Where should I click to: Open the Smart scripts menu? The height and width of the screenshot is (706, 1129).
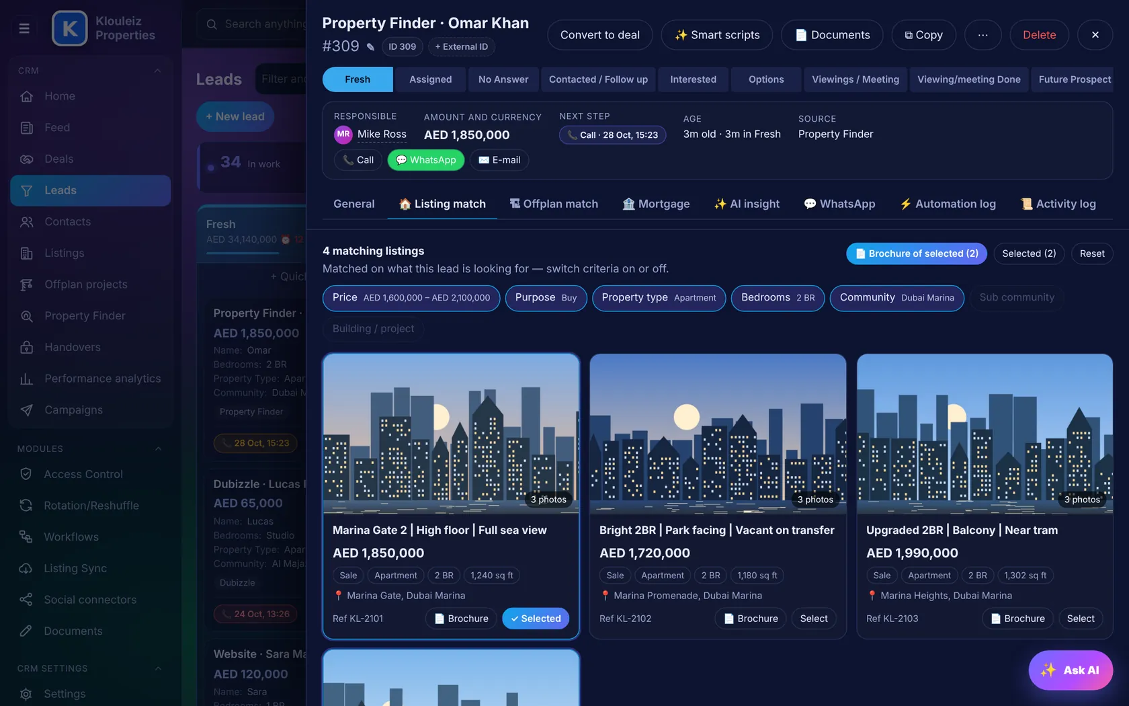point(716,35)
